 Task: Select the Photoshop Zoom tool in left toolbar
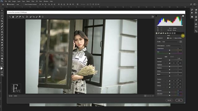point(2,61)
